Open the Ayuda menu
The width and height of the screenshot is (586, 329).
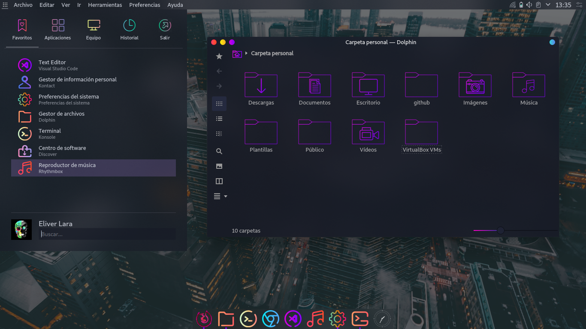coord(175,5)
